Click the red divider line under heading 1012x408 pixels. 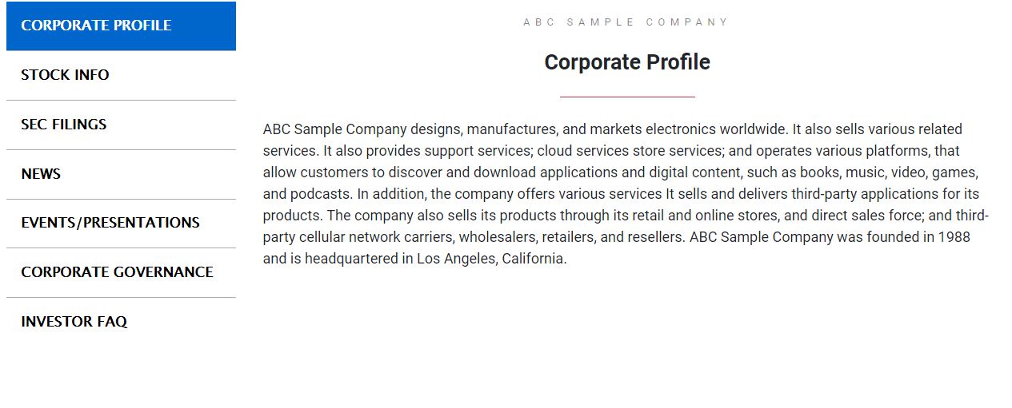tap(627, 97)
